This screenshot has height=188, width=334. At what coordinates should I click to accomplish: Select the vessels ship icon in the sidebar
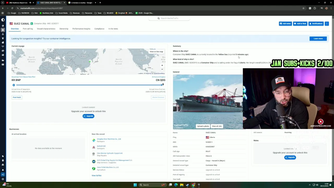point(3,30)
